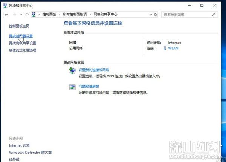Open the address bar history dropdown
Viewport: 226px width, 162px height.
(x=151, y=15)
